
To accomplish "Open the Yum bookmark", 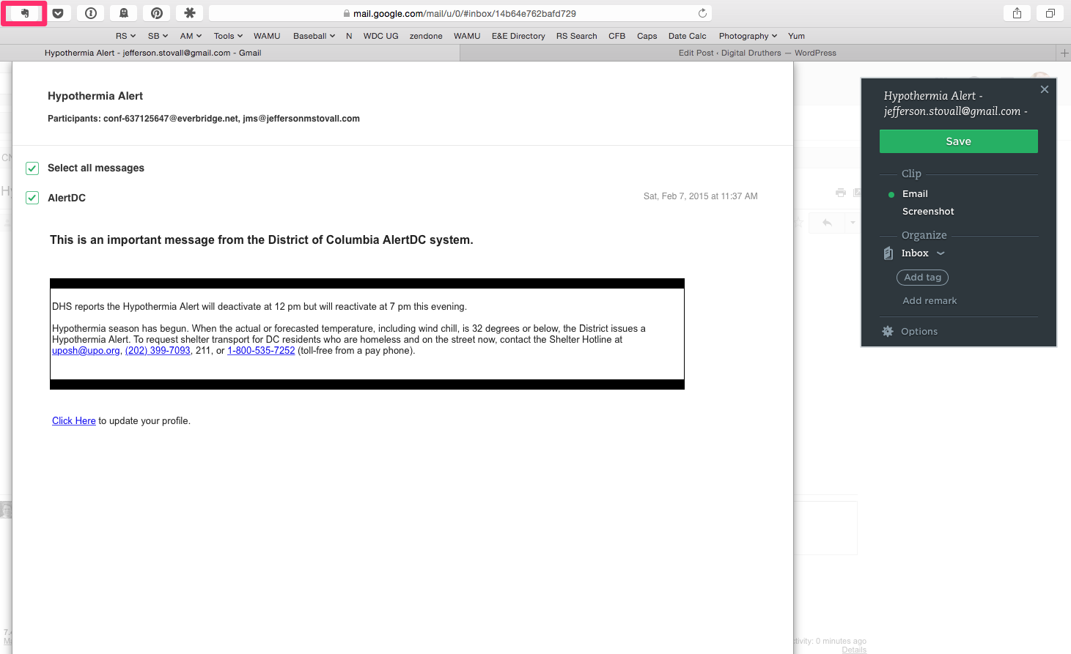I will [796, 36].
